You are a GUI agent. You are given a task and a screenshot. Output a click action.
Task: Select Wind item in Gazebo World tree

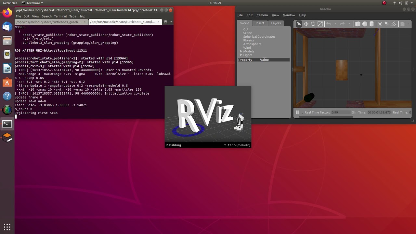click(x=247, y=47)
